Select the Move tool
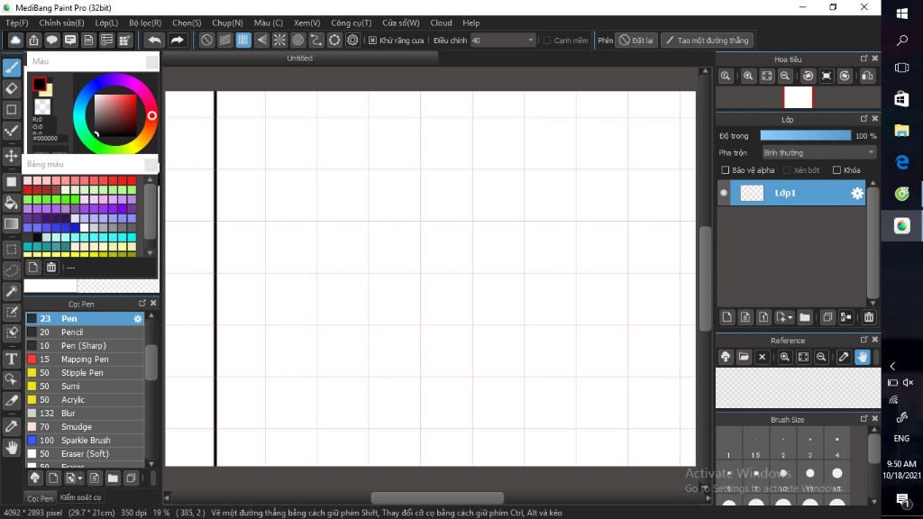This screenshot has height=519, width=923. click(x=11, y=156)
